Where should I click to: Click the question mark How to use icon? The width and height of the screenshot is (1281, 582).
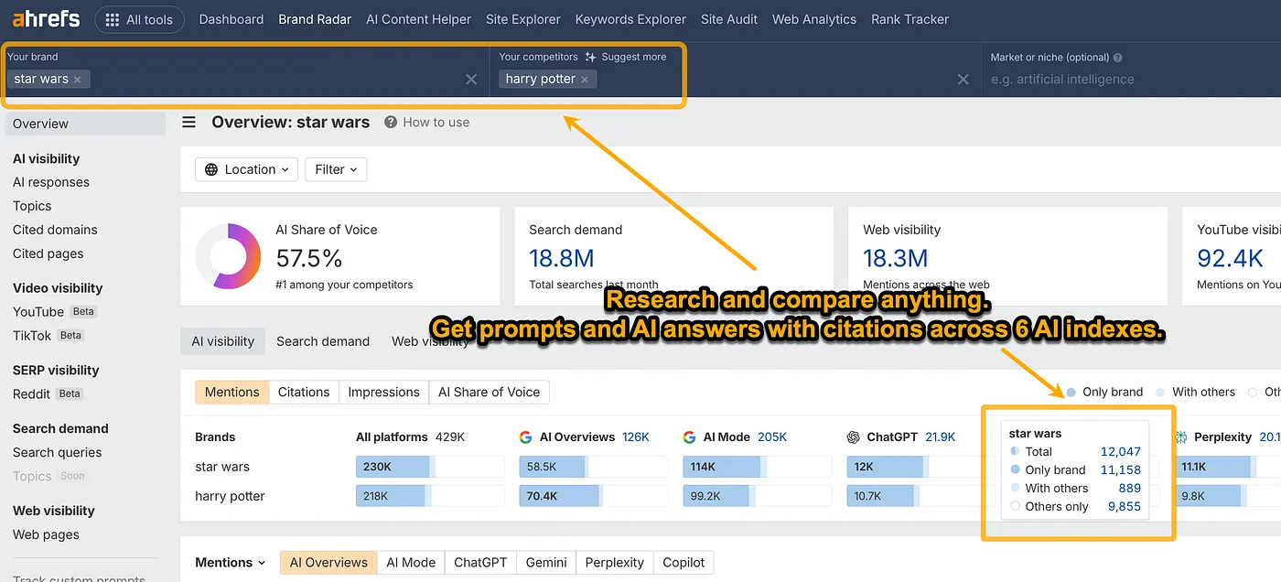pyautogui.click(x=390, y=122)
